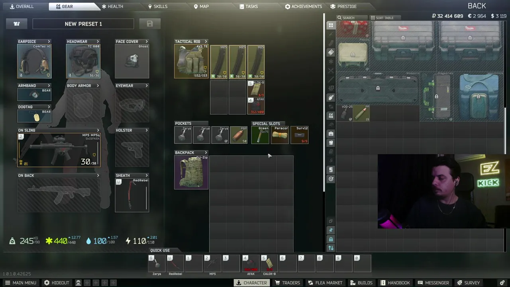The height and width of the screenshot is (287, 510).
Task: Select the Green flare in Special Slots
Action: click(x=260, y=135)
